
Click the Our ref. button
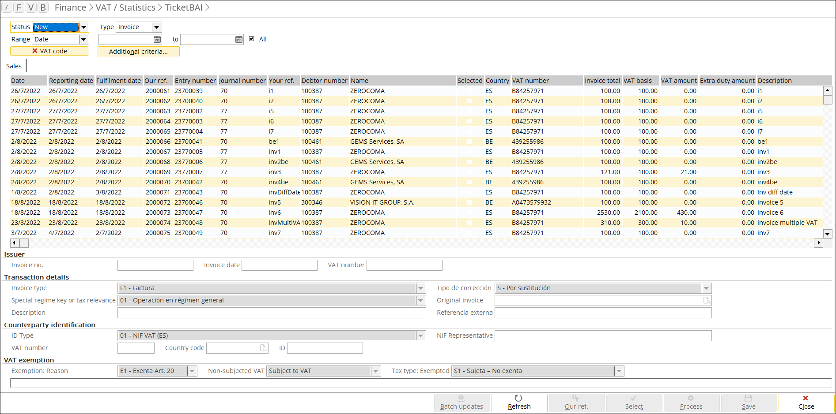click(x=576, y=403)
